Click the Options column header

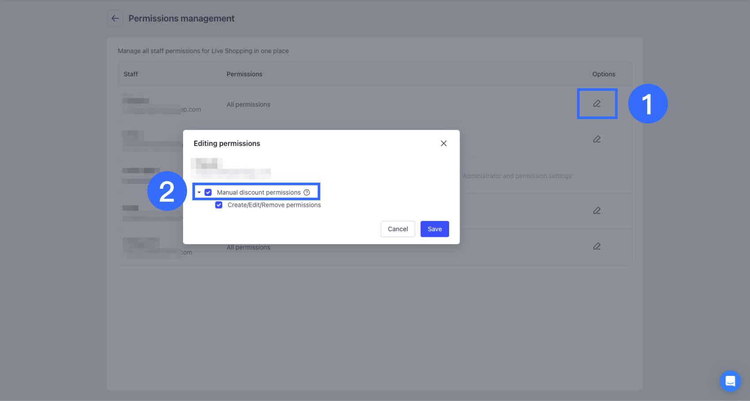click(604, 74)
